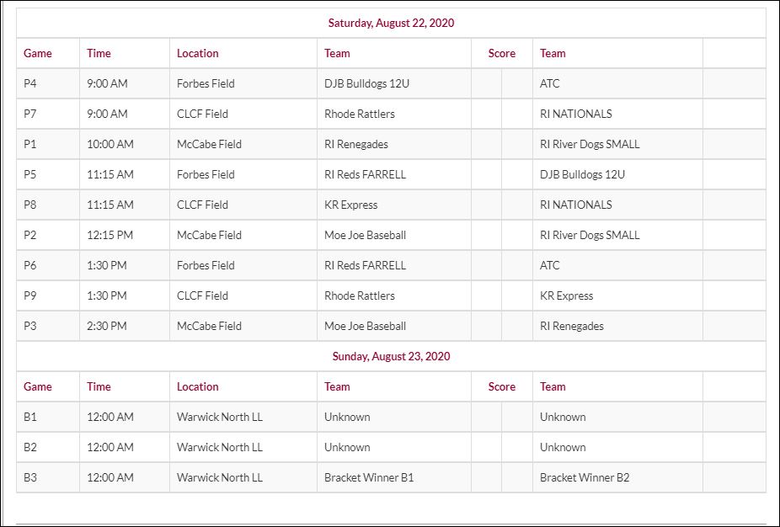
Task: Click the Score column header under Saturday
Action: (501, 53)
